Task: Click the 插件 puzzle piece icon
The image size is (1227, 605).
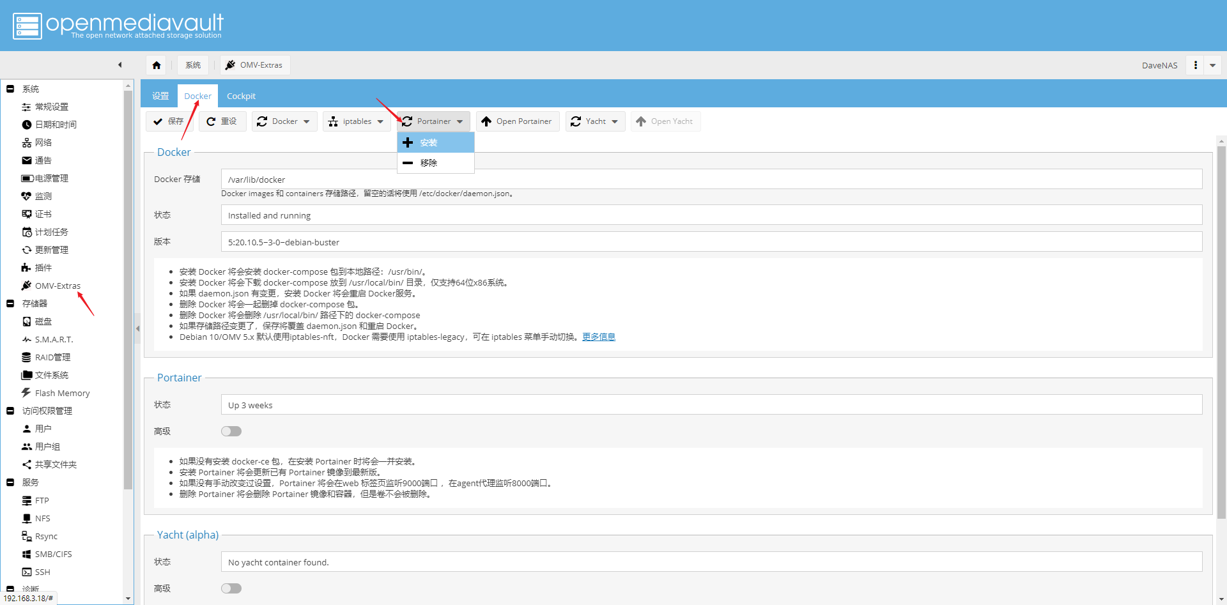Action: (x=27, y=268)
